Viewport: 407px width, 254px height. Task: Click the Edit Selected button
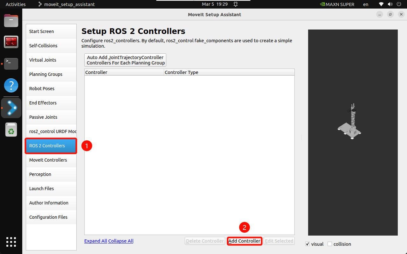[279, 241]
